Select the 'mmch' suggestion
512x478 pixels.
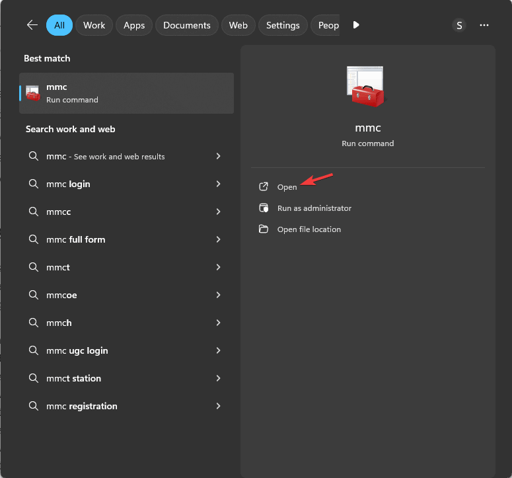126,323
